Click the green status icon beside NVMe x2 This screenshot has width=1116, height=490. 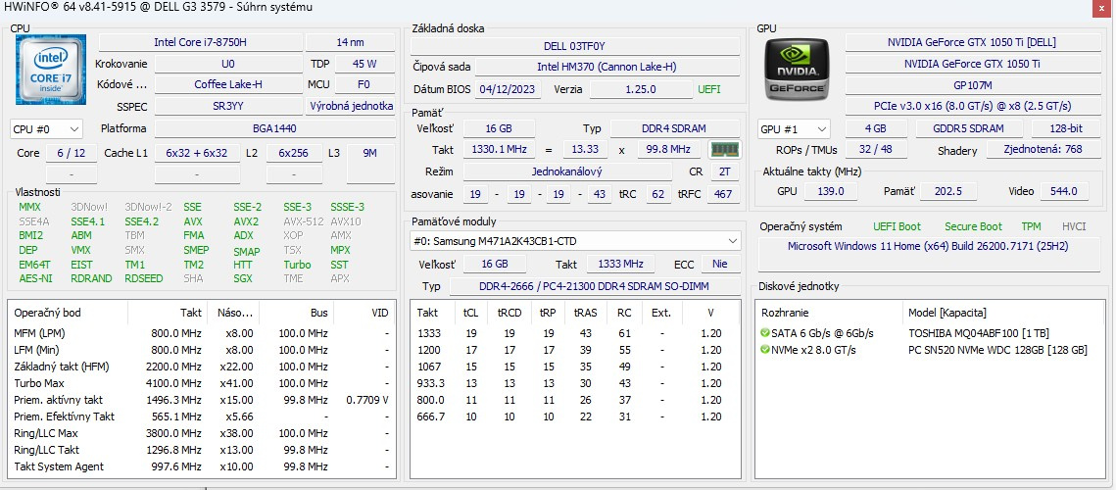click(765, 350)
